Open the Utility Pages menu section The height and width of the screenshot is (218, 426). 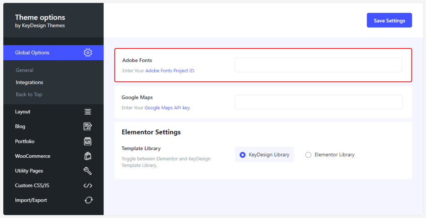tap(54, 171)
